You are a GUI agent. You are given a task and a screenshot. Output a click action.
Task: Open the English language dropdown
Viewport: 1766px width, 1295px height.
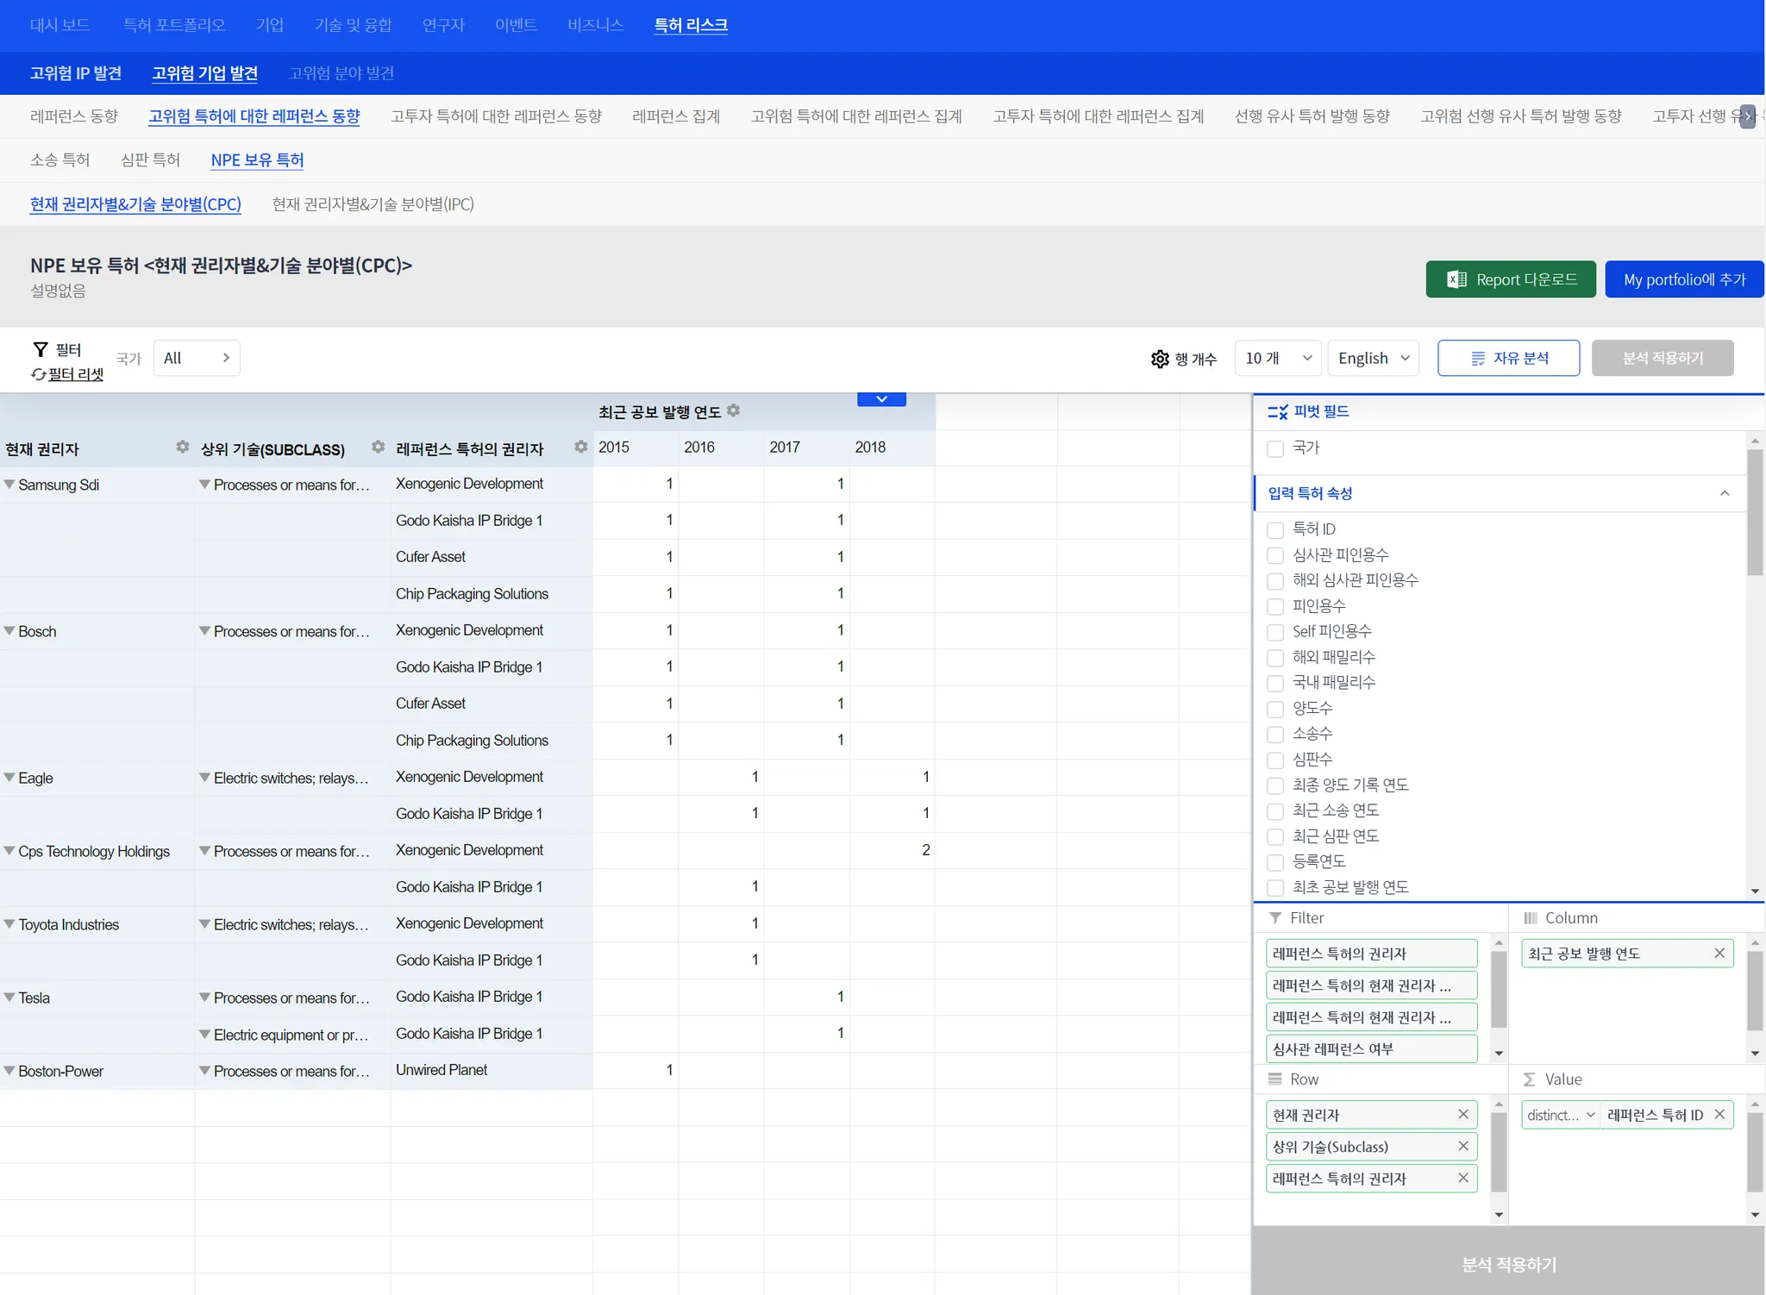click(x=1373, y=358)
